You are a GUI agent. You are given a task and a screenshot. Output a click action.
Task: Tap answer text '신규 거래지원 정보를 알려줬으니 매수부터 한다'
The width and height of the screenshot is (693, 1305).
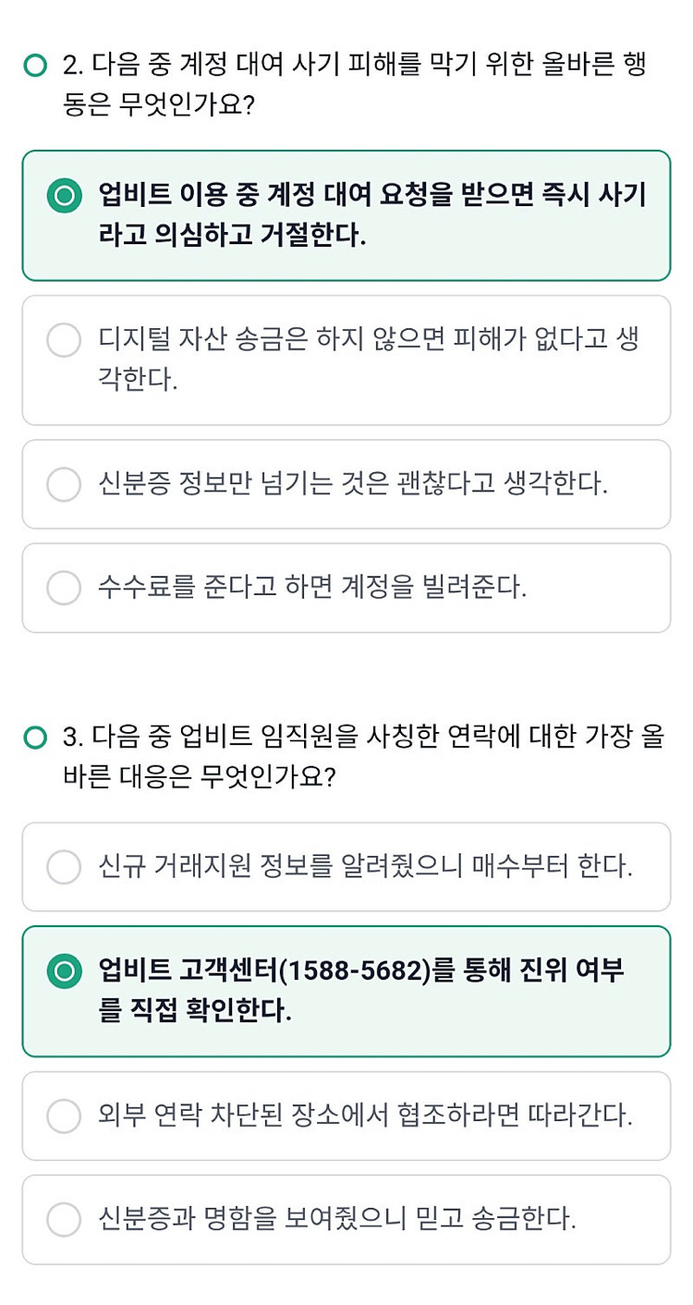point(365,867)
